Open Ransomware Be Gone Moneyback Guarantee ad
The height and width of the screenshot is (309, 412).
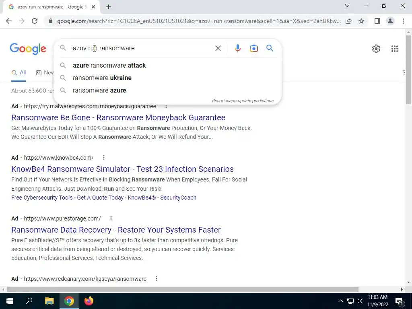point(118,117)
